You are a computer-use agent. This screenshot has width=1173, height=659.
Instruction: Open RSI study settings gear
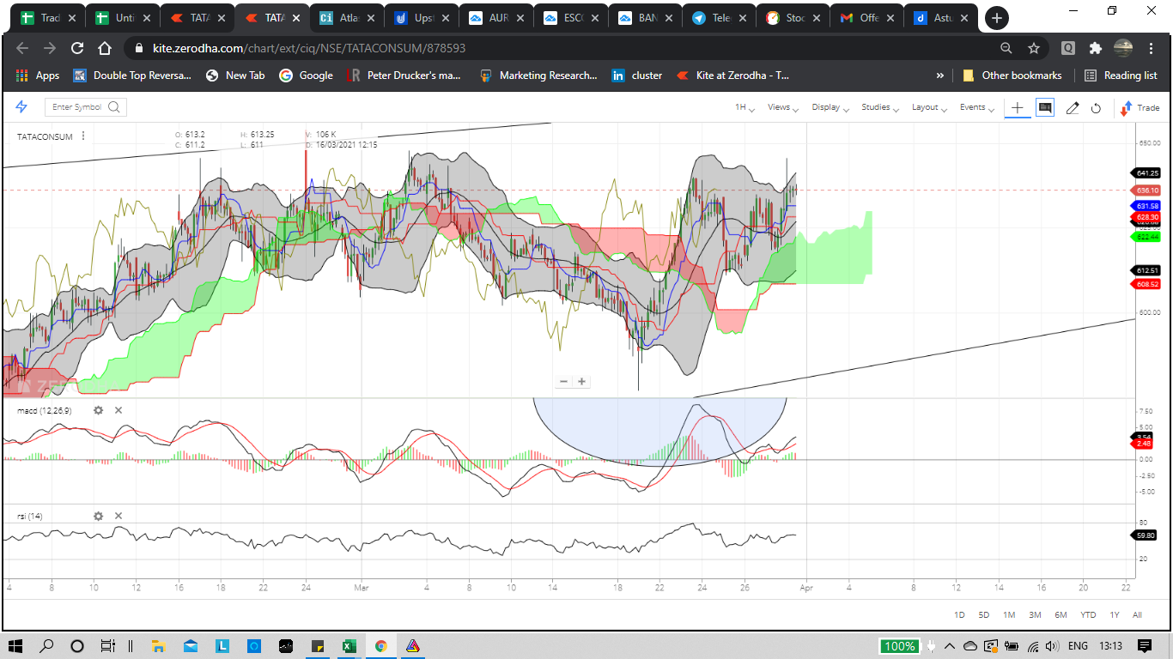(x=99, y=516)
